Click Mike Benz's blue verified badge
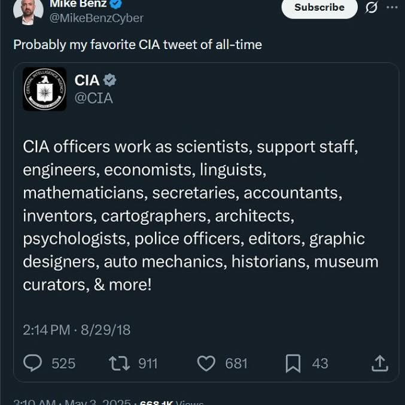Screen dimensions: 405x405 (x=116, y=4)
